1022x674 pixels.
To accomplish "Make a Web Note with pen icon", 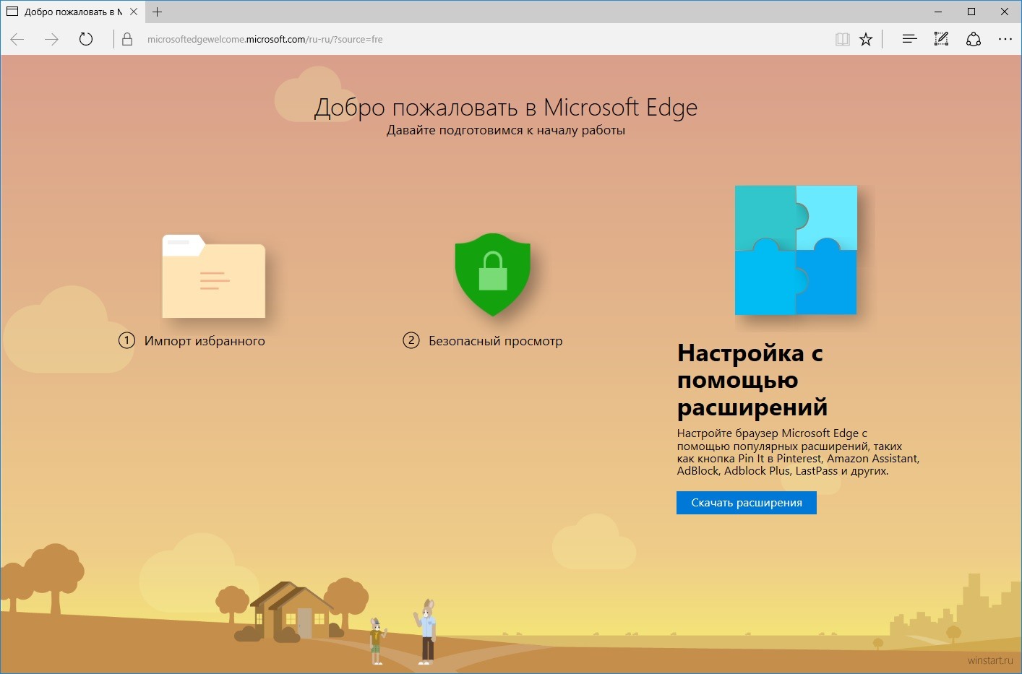I will 941,39.
